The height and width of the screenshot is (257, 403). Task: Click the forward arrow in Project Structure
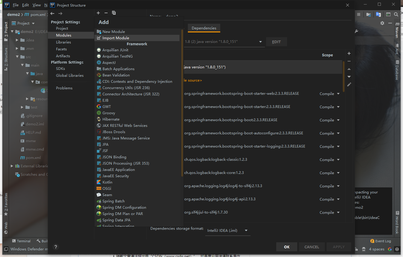click(x=60, y=13)
